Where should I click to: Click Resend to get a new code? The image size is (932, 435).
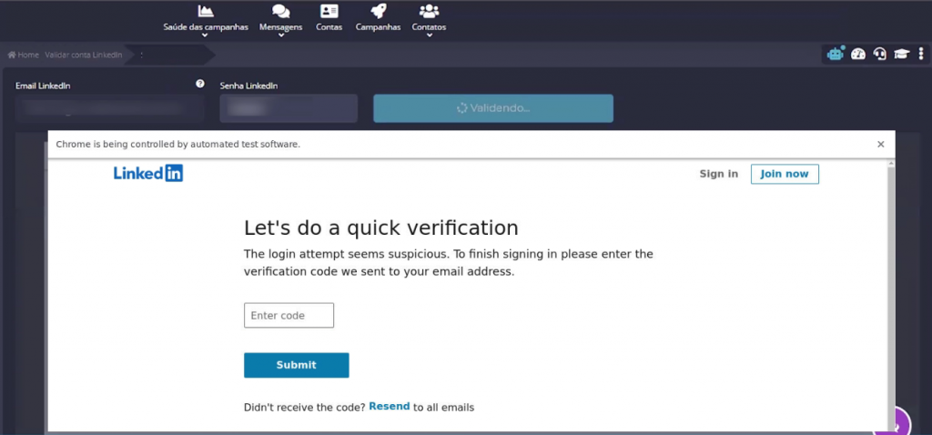pos(390,407)
